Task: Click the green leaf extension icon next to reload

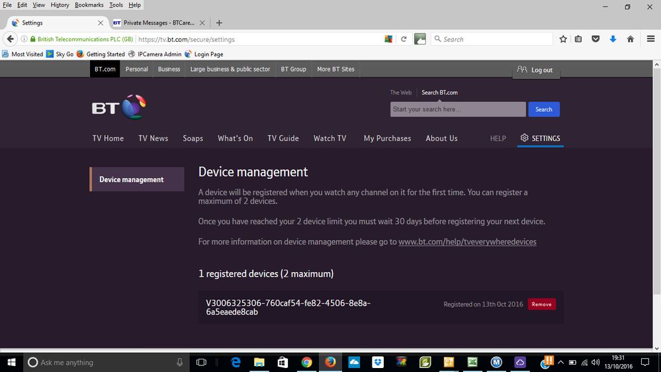Action: [x=420, y=39]
